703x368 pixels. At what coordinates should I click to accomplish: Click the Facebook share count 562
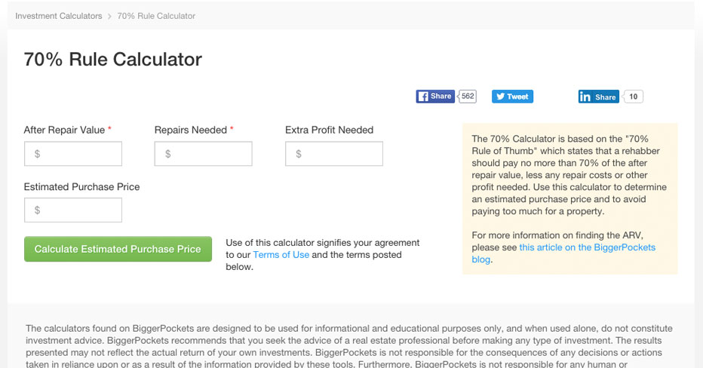point(468,97)
